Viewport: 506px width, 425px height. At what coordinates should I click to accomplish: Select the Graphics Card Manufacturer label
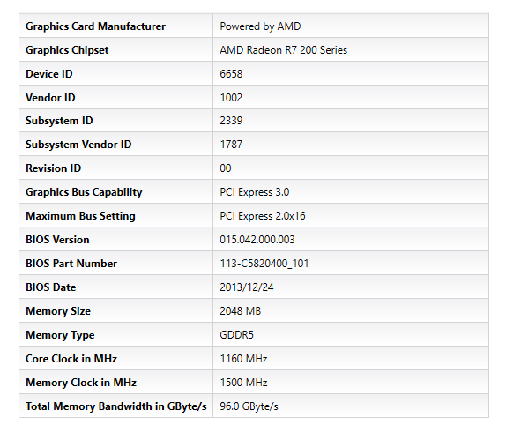[x=95, y=26]
